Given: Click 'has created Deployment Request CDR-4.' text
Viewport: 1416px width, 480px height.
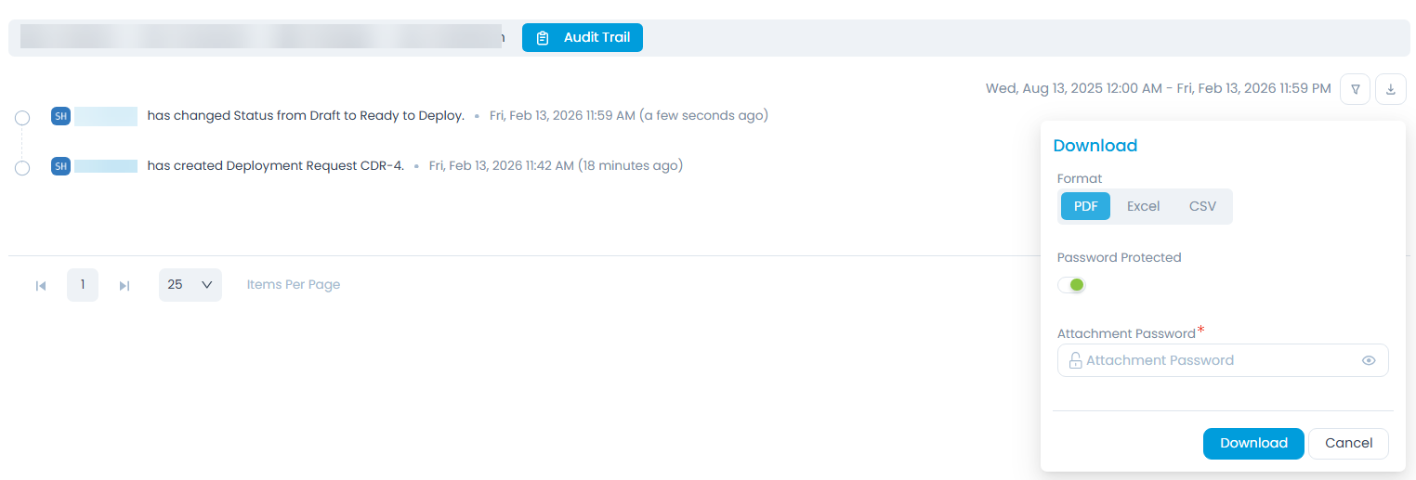Looking at the screenshot, I should click(x=276, y=166).
